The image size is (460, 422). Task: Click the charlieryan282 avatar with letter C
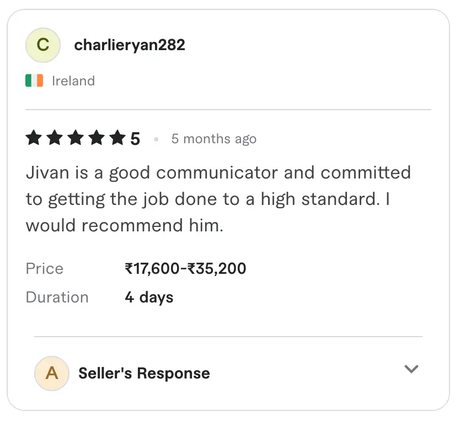[43, 45]
